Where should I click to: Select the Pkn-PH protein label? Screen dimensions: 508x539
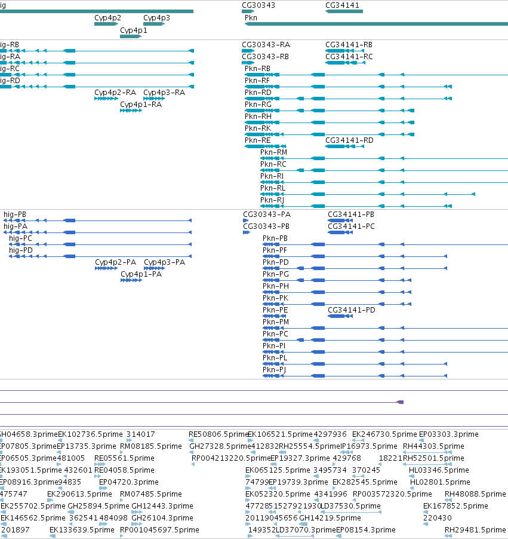275,286
